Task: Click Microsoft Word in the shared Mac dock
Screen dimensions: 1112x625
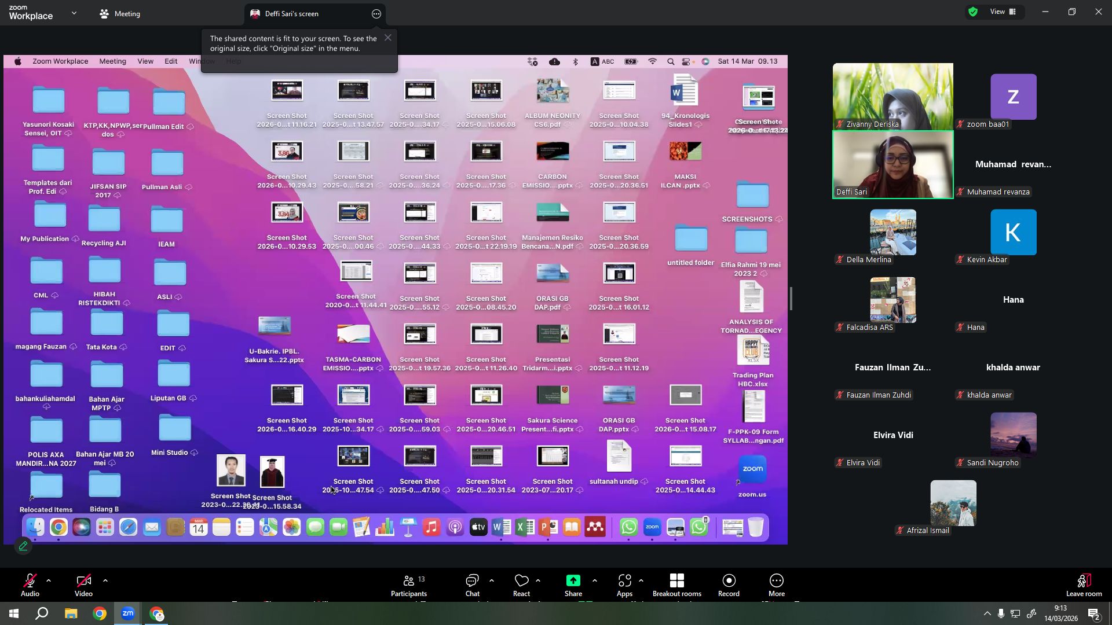Action: [502, 527]
